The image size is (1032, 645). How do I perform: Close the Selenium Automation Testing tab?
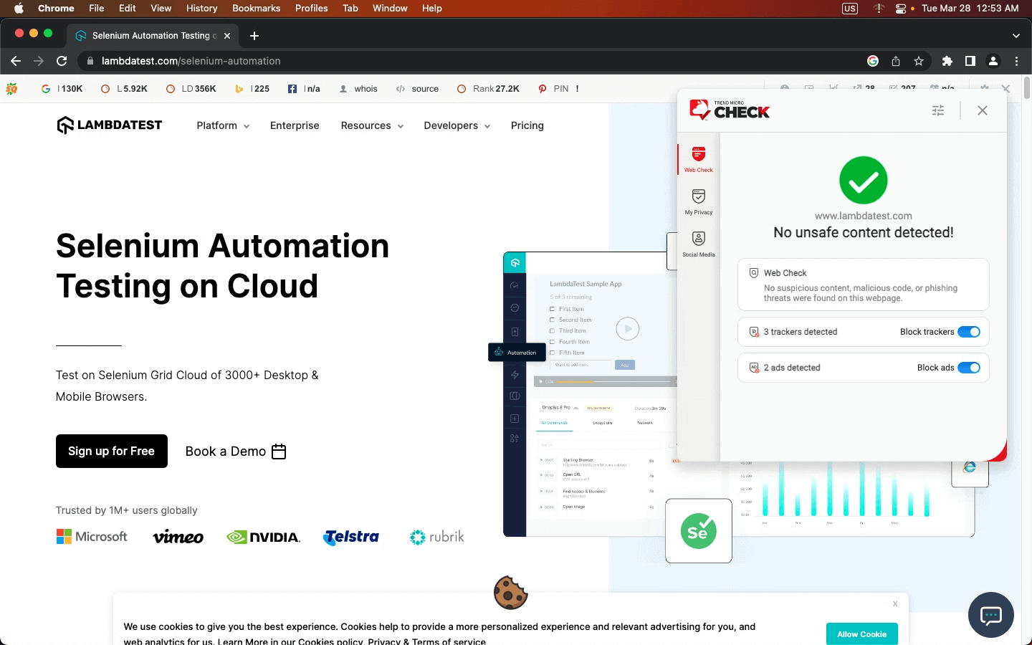pos(227,36)
